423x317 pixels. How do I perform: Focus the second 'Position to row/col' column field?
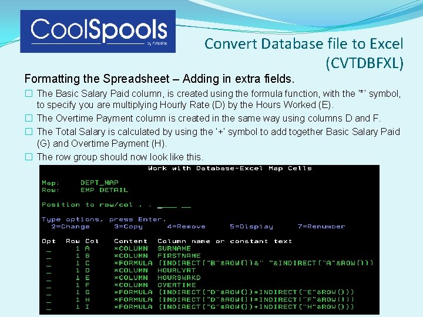click(186, 205)
